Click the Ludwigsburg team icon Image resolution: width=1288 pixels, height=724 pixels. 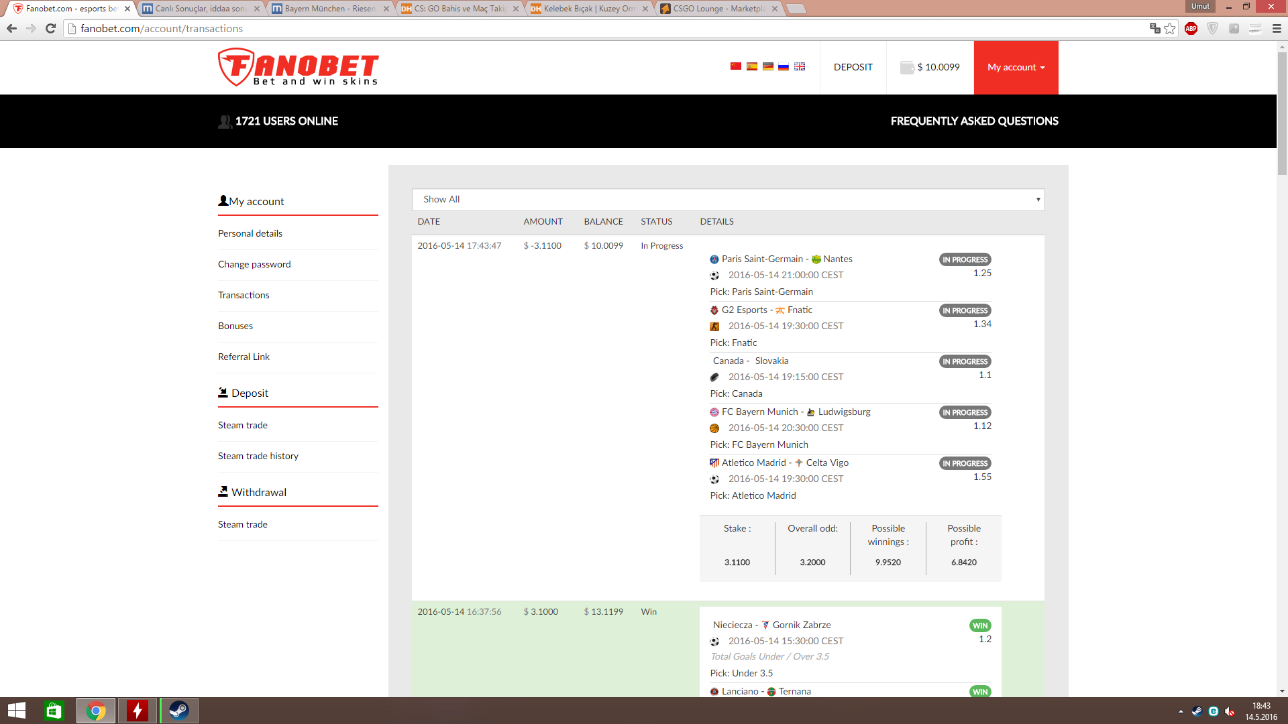coord(811,412)
